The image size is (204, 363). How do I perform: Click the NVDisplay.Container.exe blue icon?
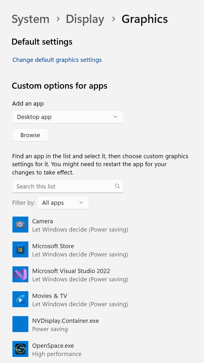20,324
